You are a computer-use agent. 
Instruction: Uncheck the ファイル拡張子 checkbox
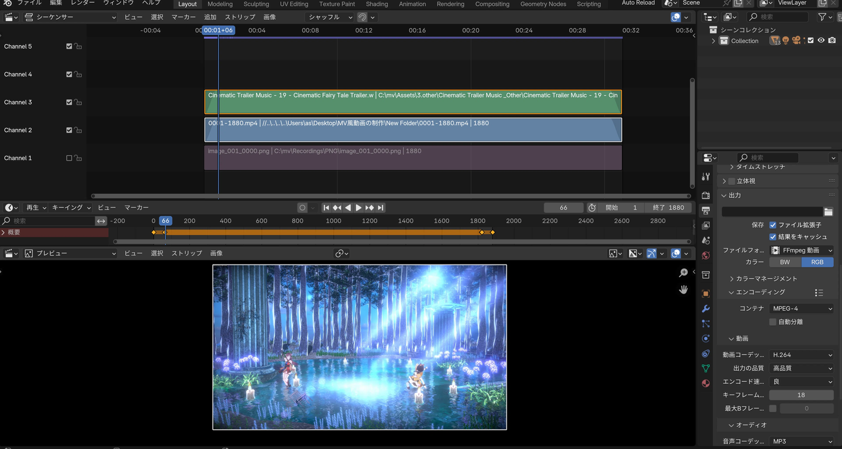[x=772, y=225]
